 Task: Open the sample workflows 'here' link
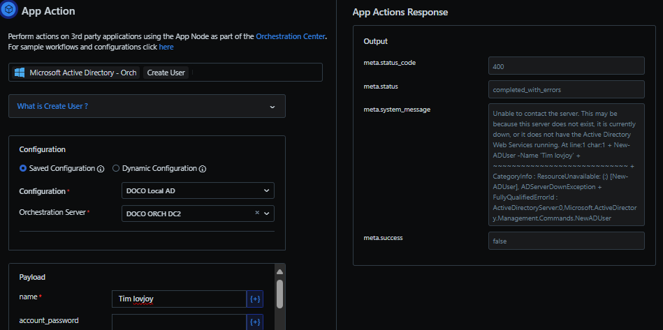pos(166,47)
